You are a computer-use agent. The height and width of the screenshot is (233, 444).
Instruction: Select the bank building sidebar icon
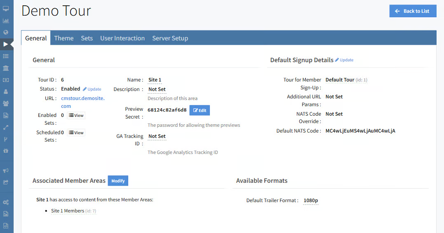(6, 68)
